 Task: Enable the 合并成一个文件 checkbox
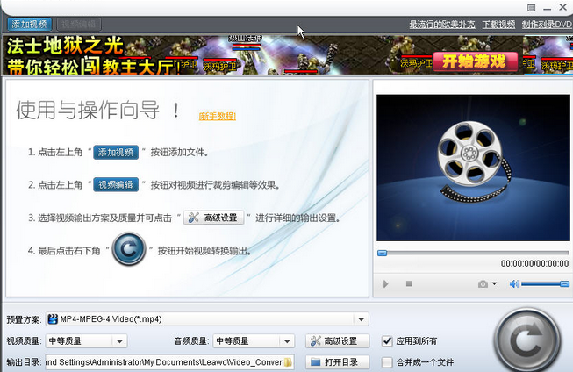pos(387,362)
